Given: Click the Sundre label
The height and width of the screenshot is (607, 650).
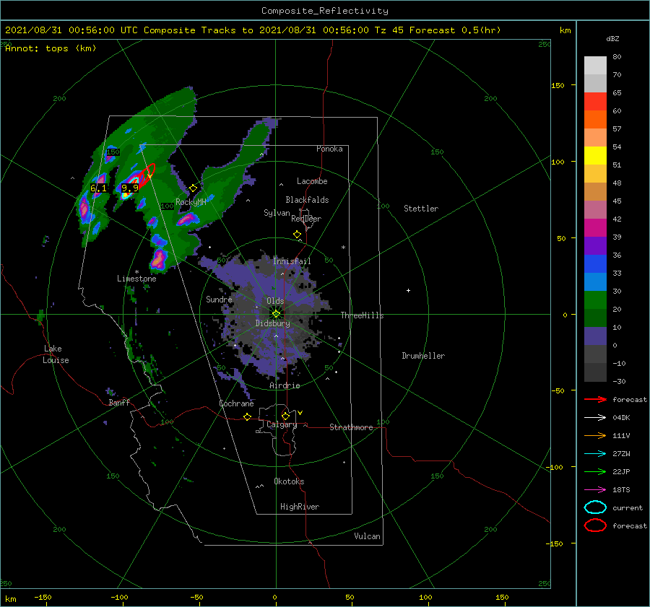Looking at the screenshot, I should 219,299.
